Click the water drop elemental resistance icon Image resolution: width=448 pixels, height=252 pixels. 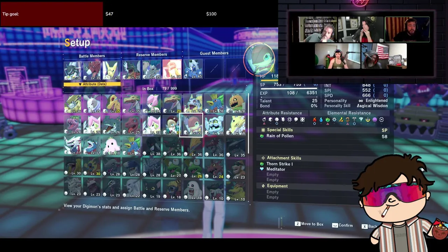point(321,120)
